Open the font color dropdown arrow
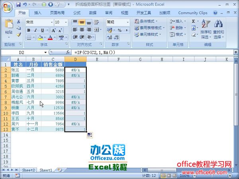The image size is (239, 179). [x=55, y=37]
